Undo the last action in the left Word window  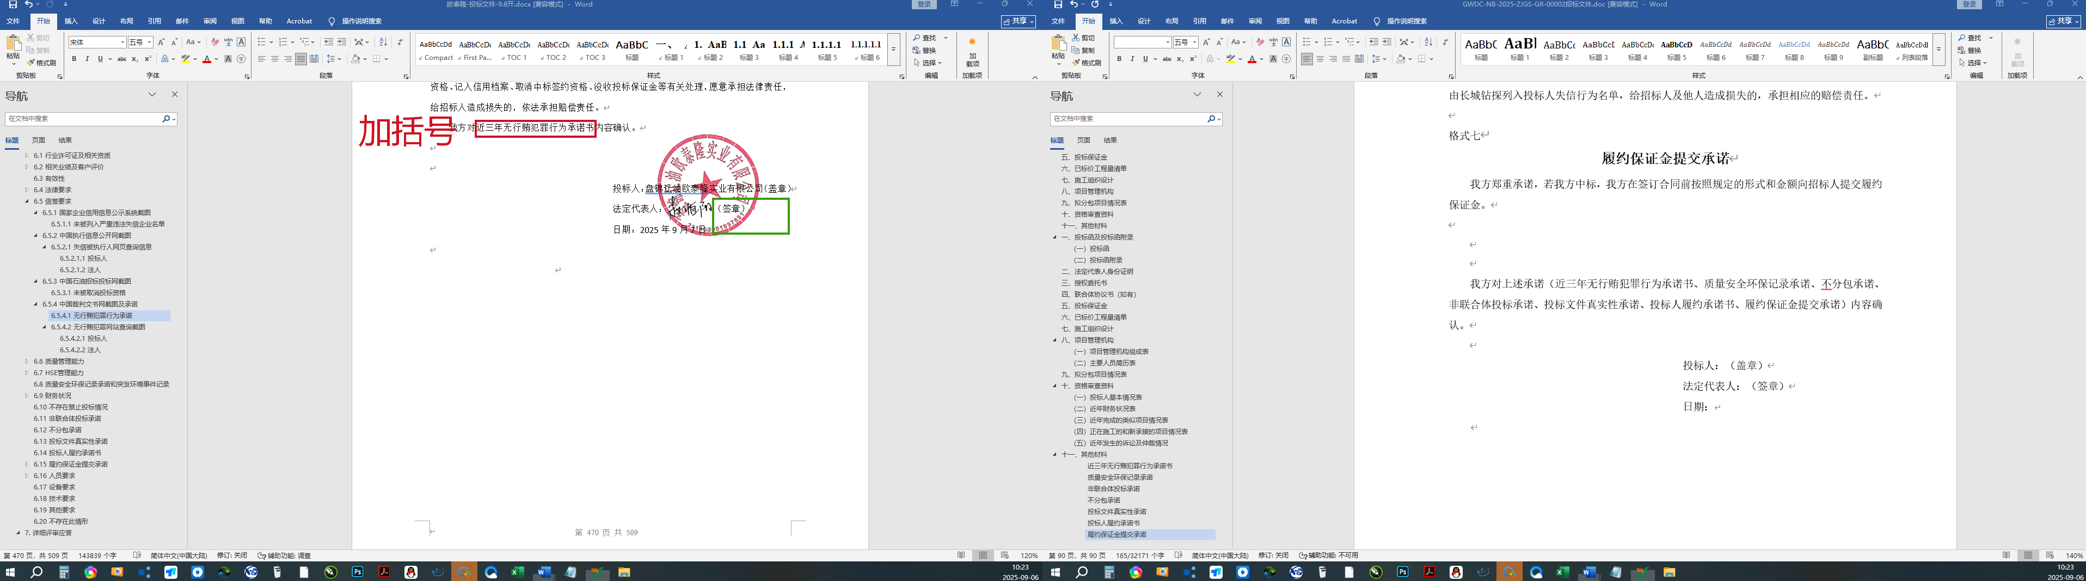(28, 5)
